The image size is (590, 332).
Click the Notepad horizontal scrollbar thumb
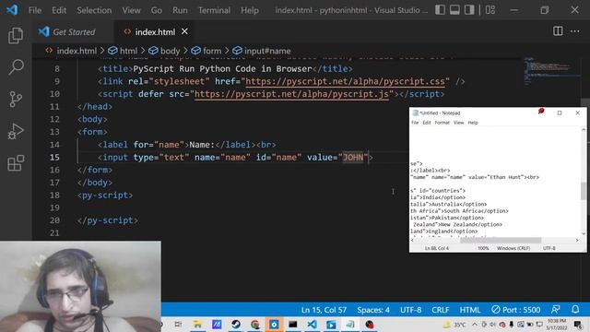point(501,240)
